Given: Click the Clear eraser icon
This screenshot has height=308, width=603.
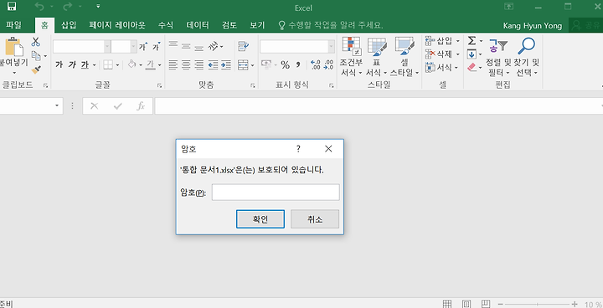Looking at the screenshot, I should (x=472, y=68).
